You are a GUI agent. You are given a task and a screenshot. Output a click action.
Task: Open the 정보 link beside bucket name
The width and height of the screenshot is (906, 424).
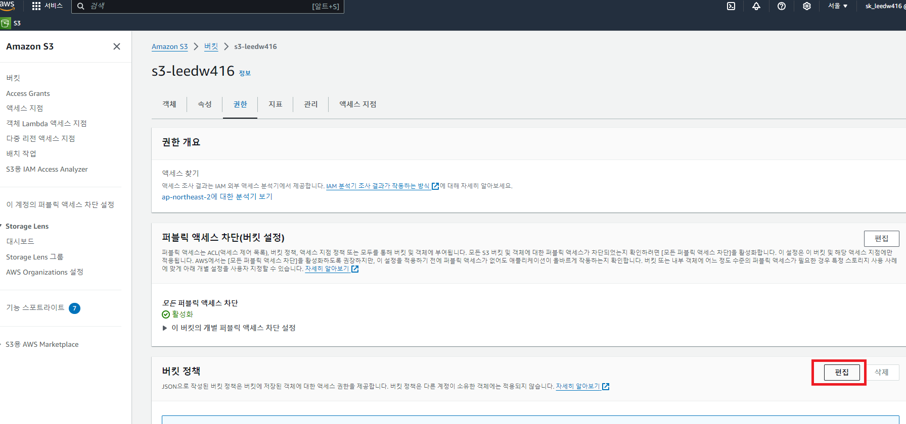(x=245, y=73)
